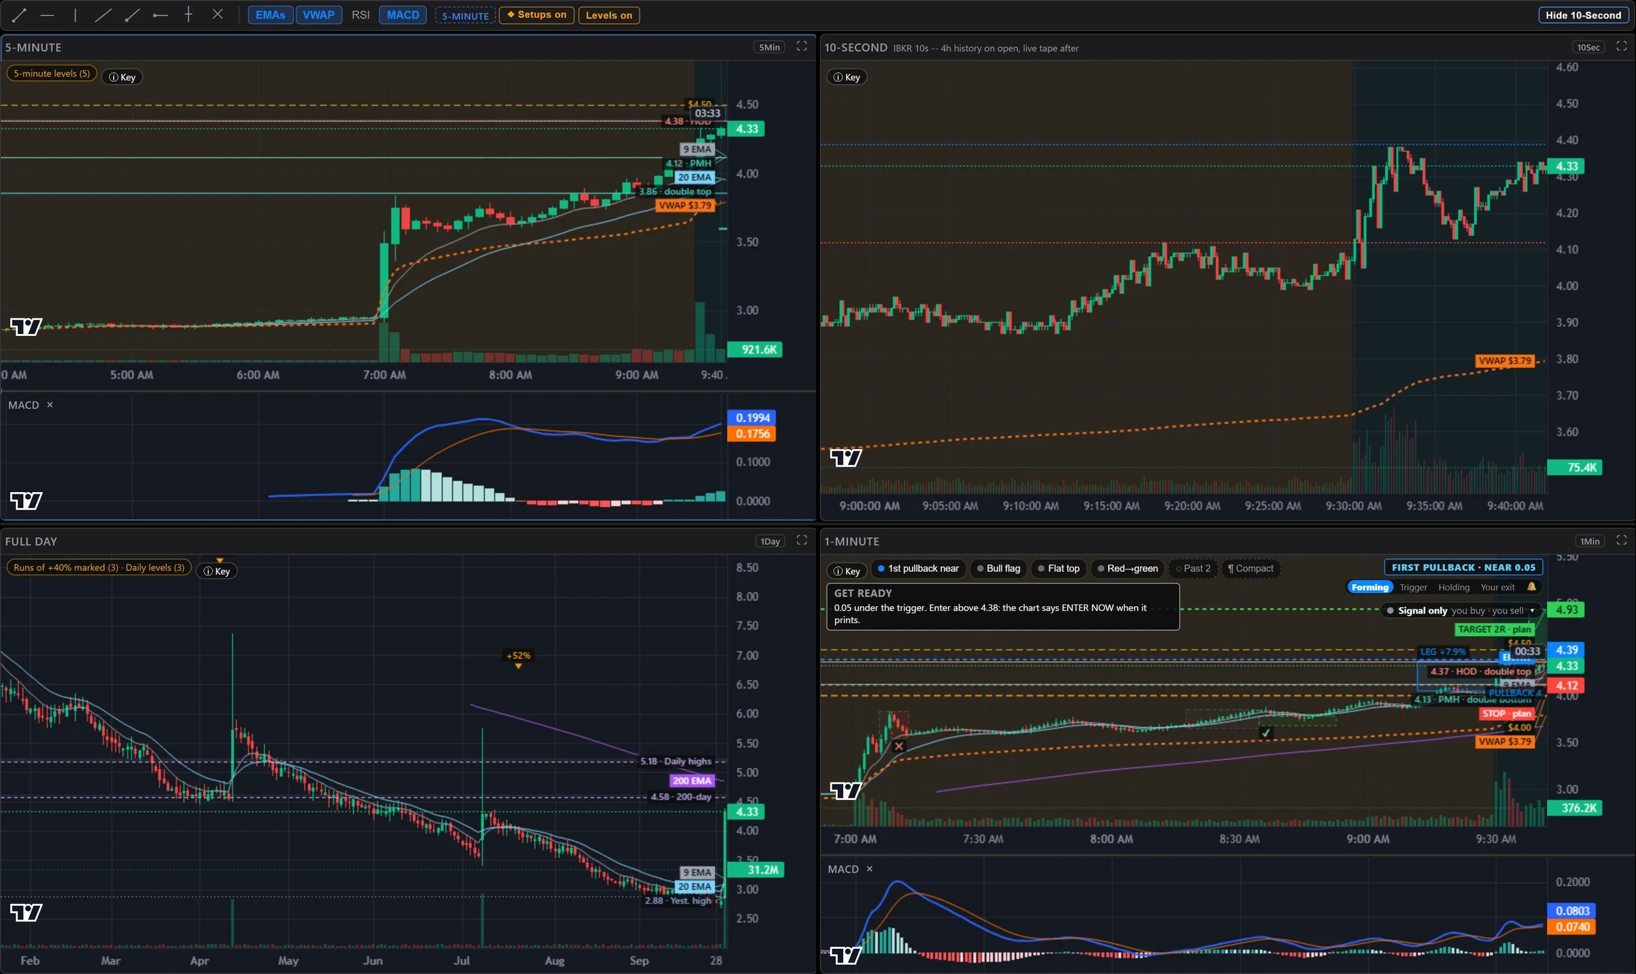This screenshot has width=1636, height=974.
Task: Select the horizontal line drawing tool
Action: click(x=47, y=14)
